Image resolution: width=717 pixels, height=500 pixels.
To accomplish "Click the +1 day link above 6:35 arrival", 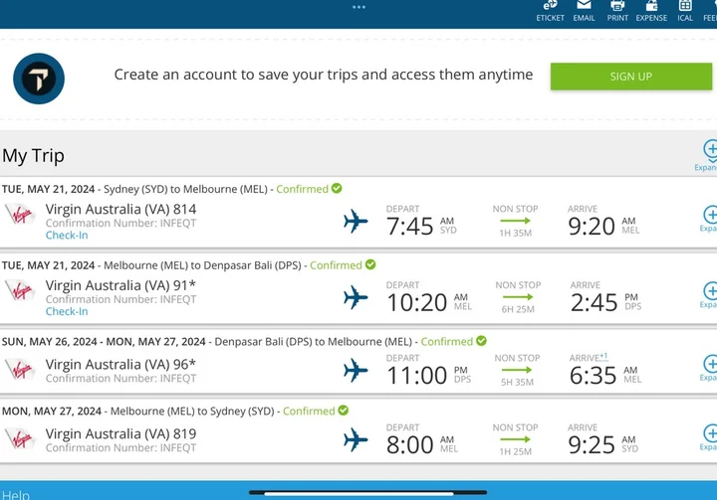I will click(602, 357).
